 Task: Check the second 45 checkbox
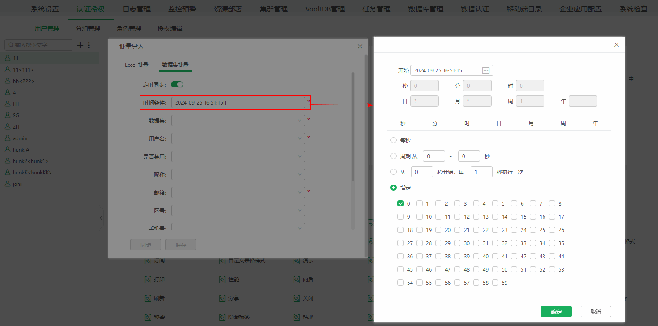pyautogui.click(x=401, y=269)
